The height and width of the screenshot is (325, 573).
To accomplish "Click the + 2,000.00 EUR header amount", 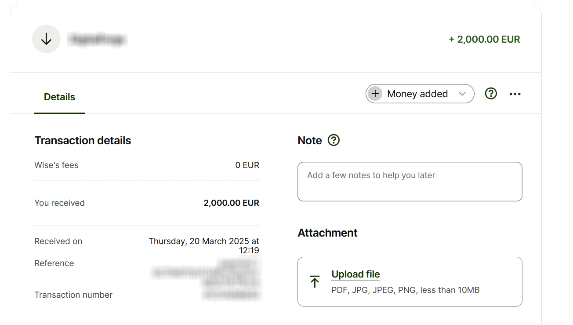I will [484, 40].
